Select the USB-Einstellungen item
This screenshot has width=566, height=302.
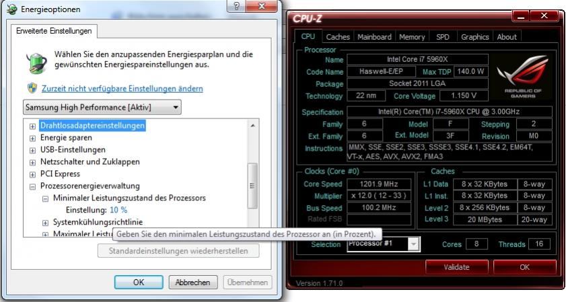pos(73,149)
